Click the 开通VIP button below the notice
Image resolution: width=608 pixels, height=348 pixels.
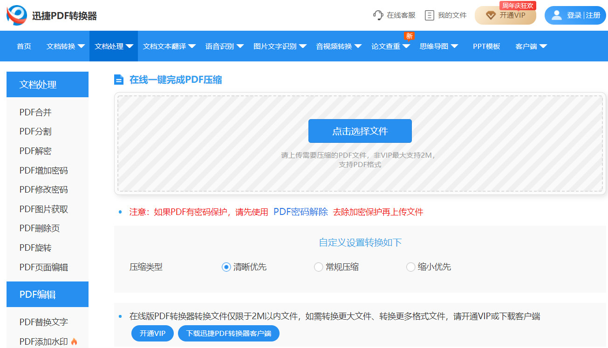click(153, 334)
